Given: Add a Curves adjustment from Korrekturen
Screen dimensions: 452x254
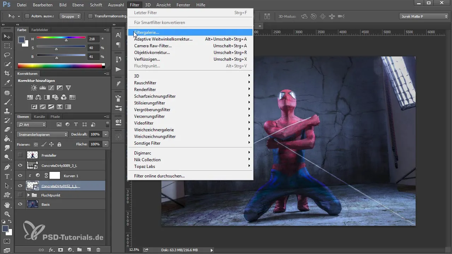Looking at the screenshot, I should tap(51, 87).
